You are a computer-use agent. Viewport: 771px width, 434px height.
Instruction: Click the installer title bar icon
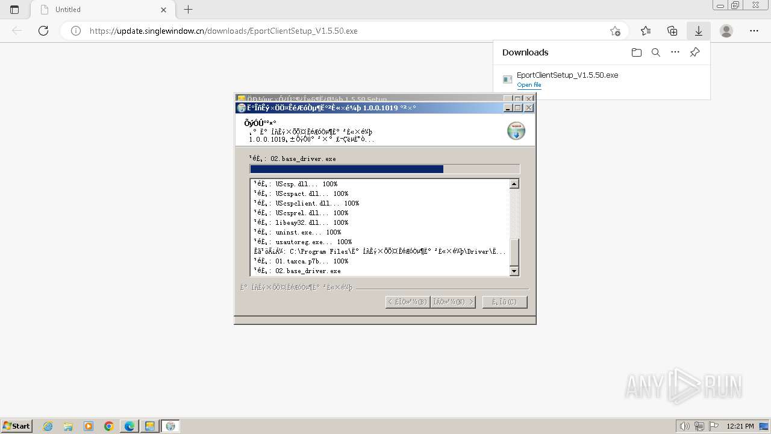pyautogui.click(x=242, y=108)
